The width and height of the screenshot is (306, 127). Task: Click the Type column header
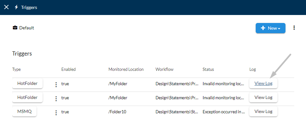tap(16, 70)
